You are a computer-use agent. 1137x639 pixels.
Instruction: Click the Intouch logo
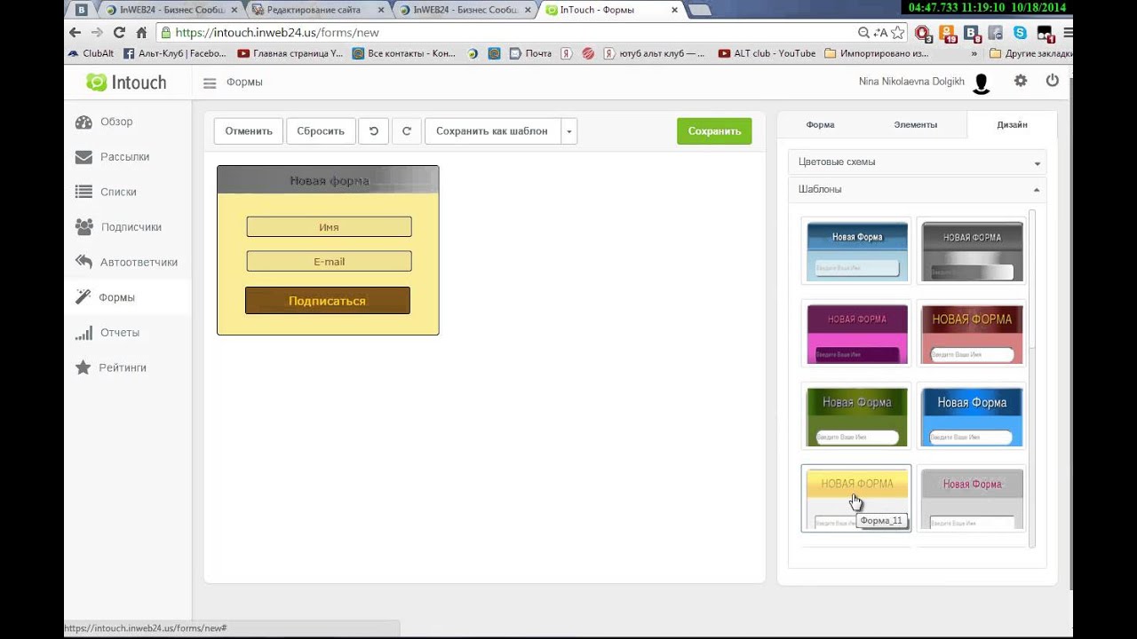tap(126, 83)
